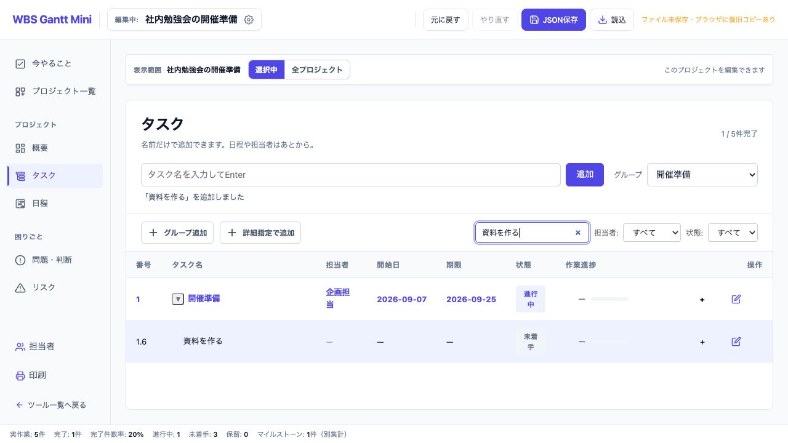Click the WBS Gantt Mini logo

[x=52, y=20]
